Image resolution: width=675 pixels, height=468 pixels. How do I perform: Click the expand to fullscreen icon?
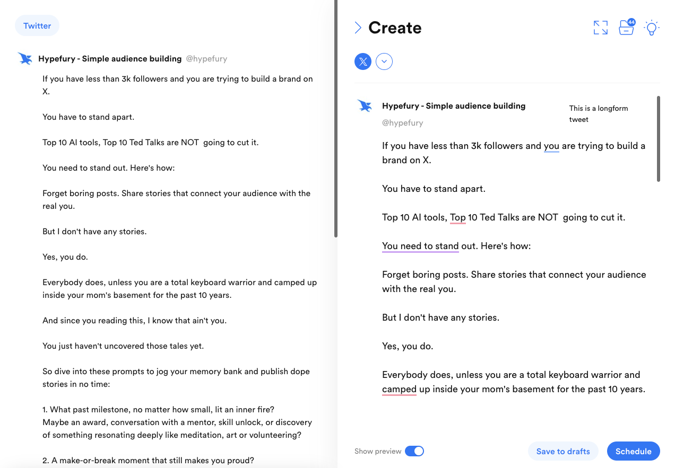pyautogui.click(x=600, y=27)
